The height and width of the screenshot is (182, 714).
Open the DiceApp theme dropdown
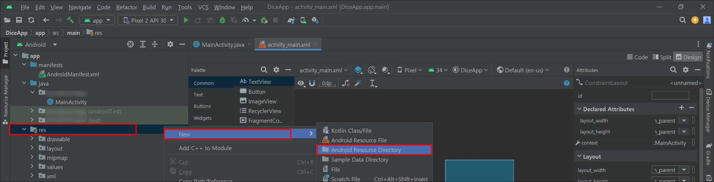[470, 70]
